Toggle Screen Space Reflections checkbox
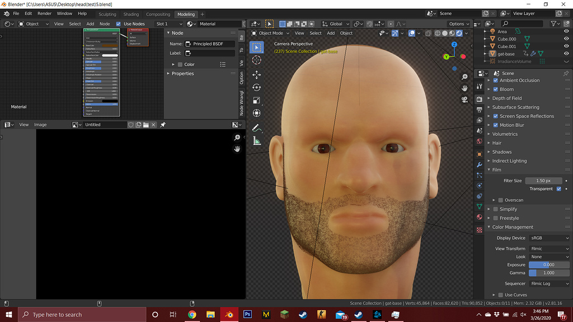573x322 pixels. tap(496, 116)
